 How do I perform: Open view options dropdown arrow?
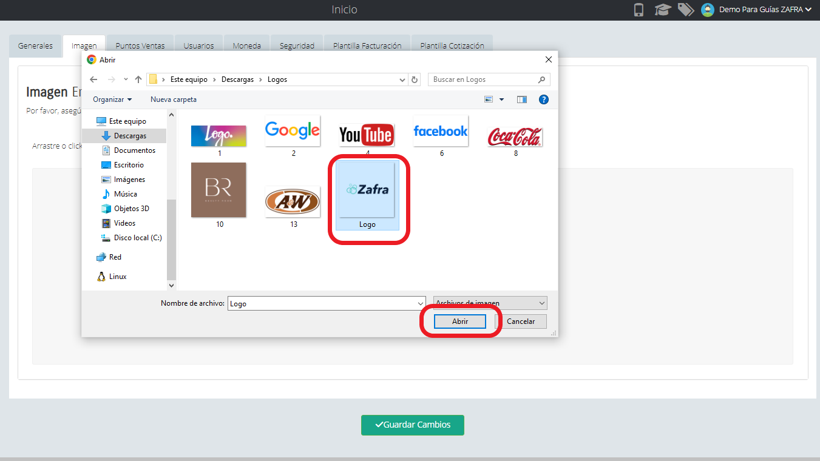click(x=501, y=99)
